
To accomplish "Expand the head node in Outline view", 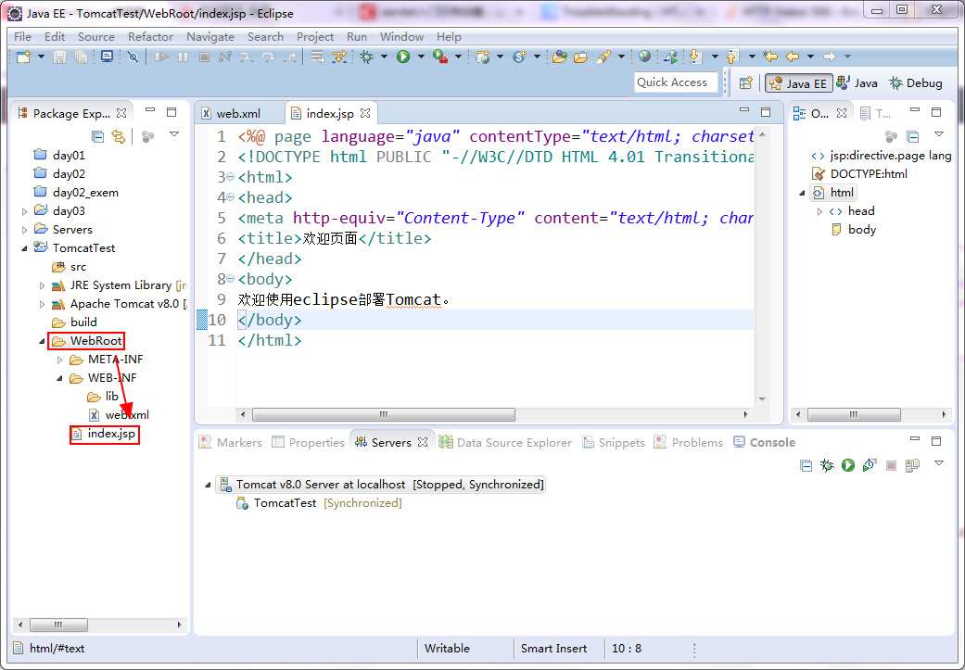I will 819,211.
